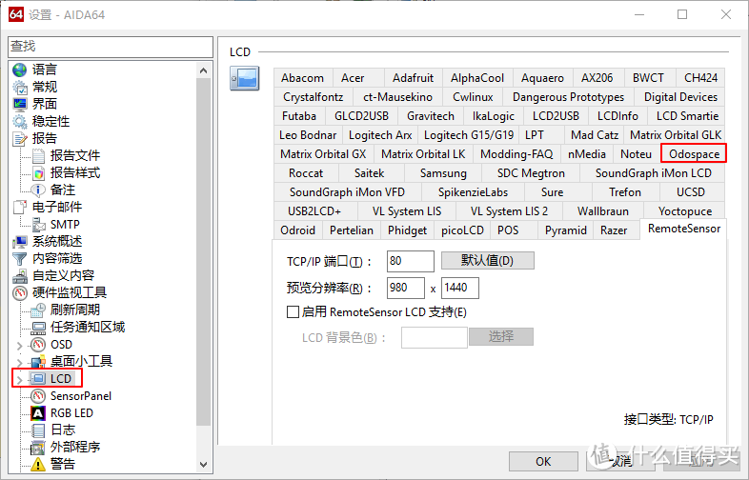Open the 警告 warning triangle icon
This screenshot has height=480, width=749.
[38, 464]
